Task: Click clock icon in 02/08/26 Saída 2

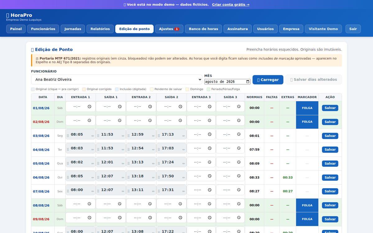Action: (x=180, y=121)
